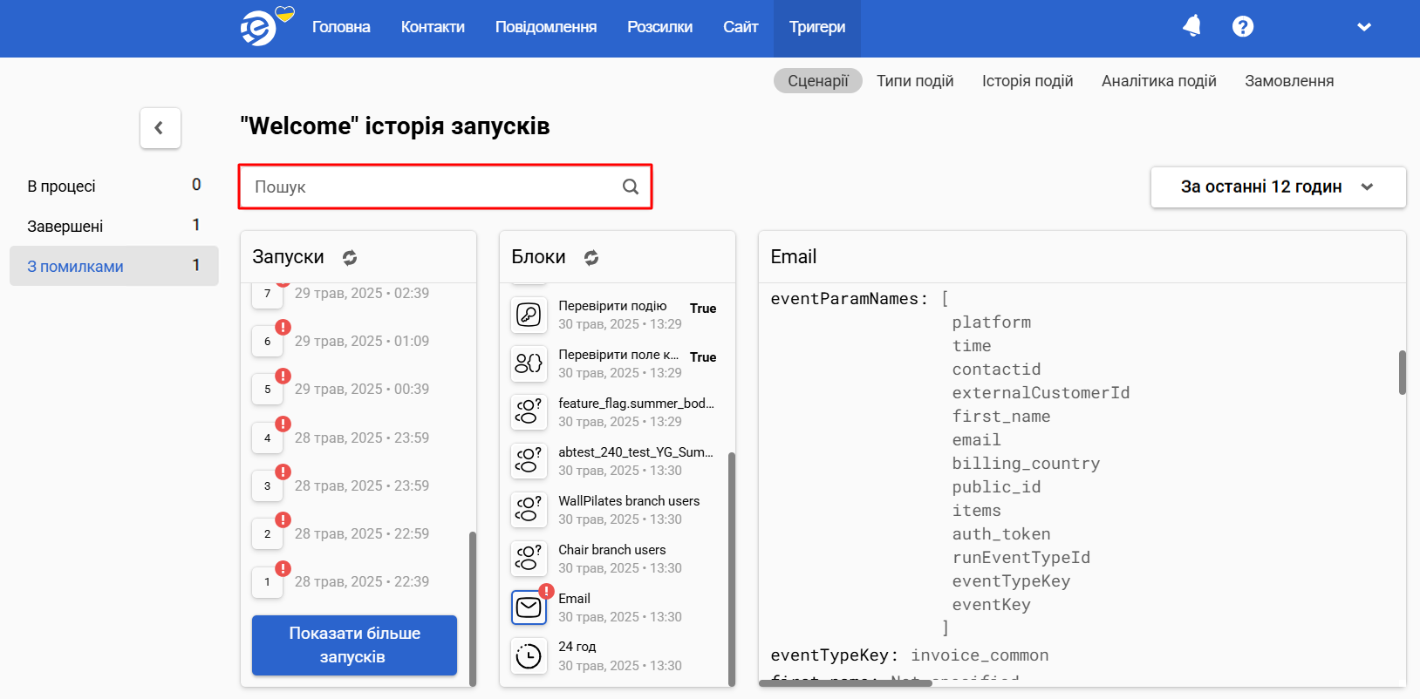Expand the account menu chevron in header

coord(1364,27)
